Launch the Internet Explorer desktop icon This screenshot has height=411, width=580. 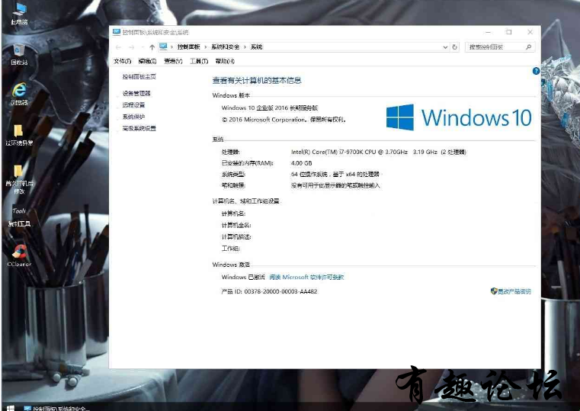19,94
